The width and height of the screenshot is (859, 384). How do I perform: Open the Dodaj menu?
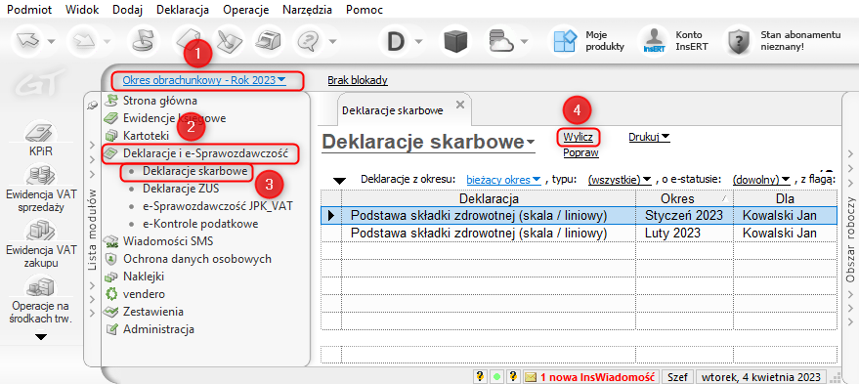[x=128, y=10]
